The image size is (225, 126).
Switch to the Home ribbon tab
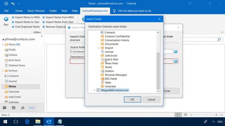tap(19, 11)
